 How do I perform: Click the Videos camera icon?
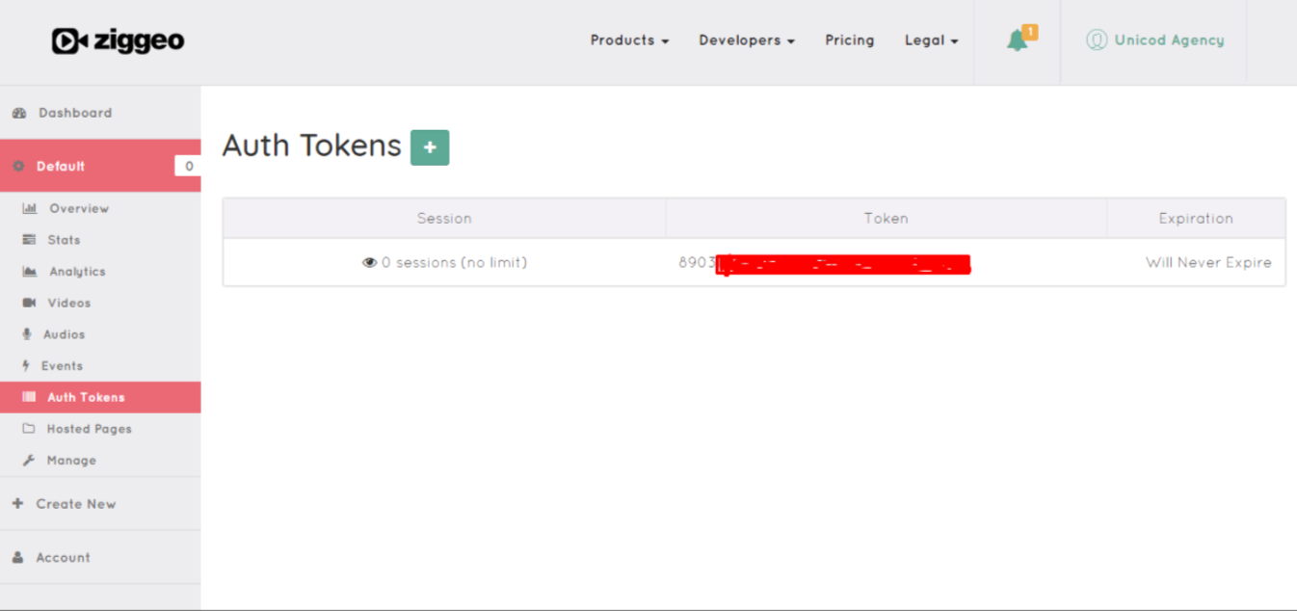tap(29, 303)
